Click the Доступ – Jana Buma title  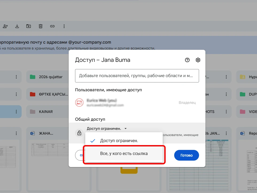103,60
